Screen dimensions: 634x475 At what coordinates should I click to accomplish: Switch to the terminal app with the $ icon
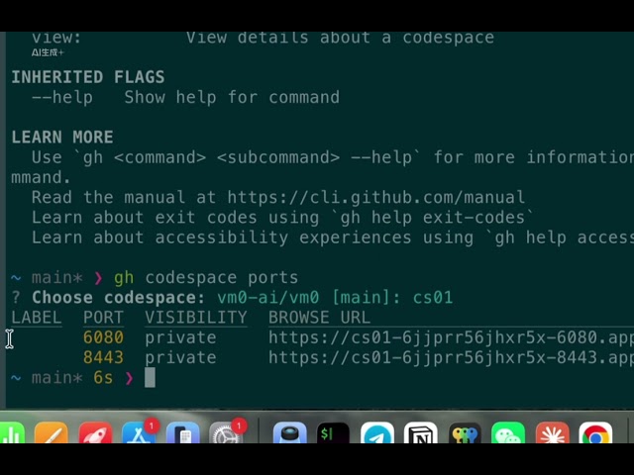[x=333, y=432]
